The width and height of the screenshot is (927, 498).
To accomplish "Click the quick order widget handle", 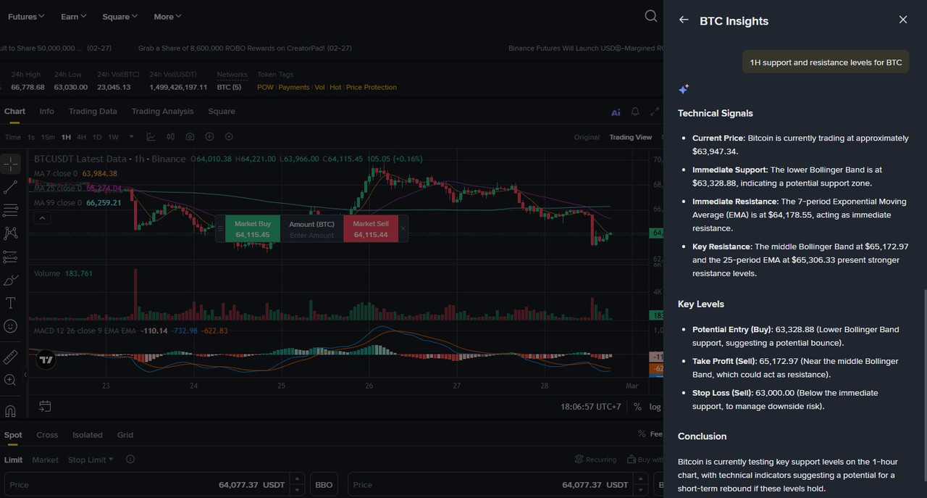I will click(x=220, y=228).
